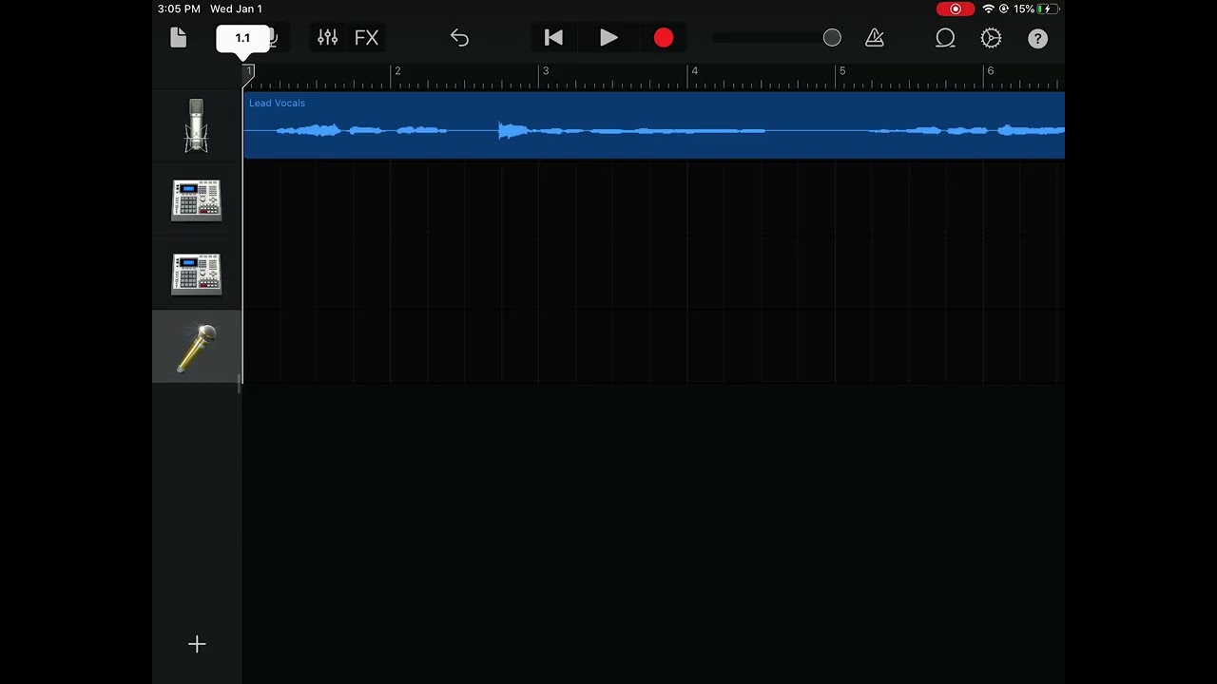Screen dimensions: 1217x684
Task: Click the master volume slider knob
Action: 832,38
